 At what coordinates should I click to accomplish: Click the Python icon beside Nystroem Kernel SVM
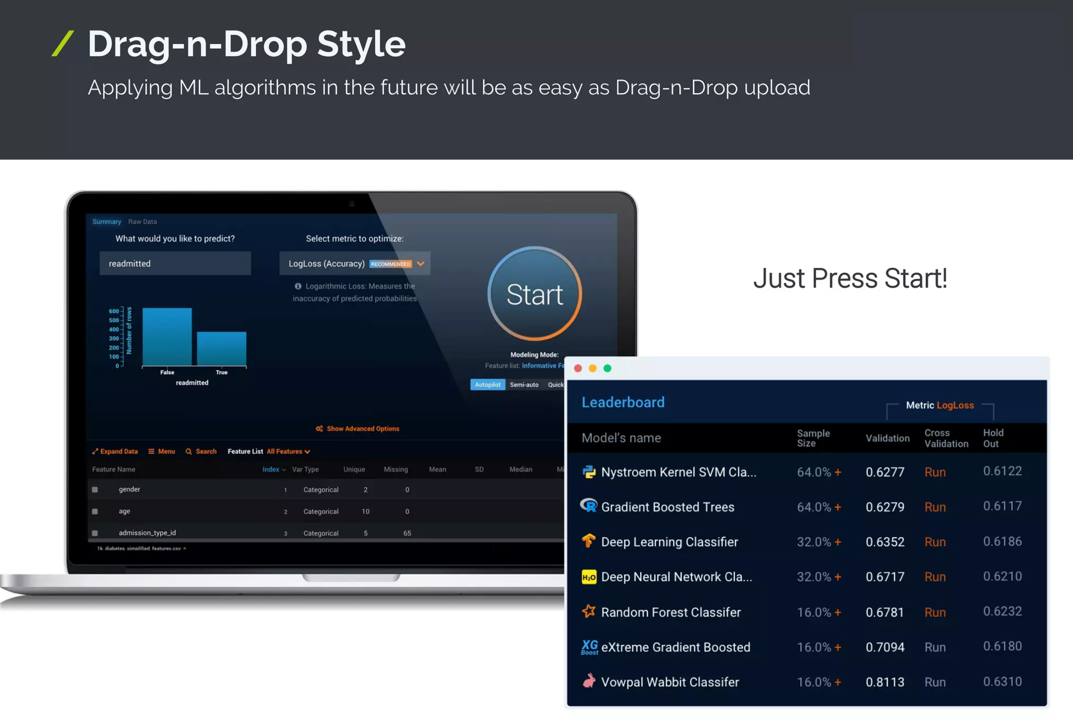pyautogui.click(x=589, y=472)
